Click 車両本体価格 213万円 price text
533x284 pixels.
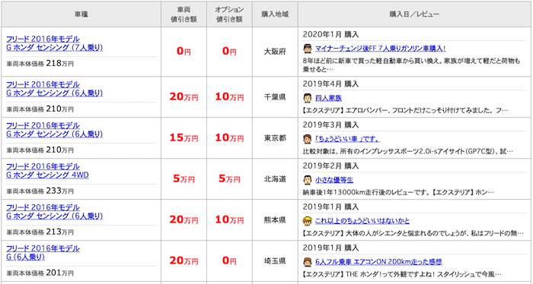(x=40, y=232)
